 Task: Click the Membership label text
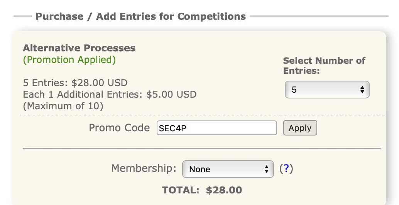(144, 168)
